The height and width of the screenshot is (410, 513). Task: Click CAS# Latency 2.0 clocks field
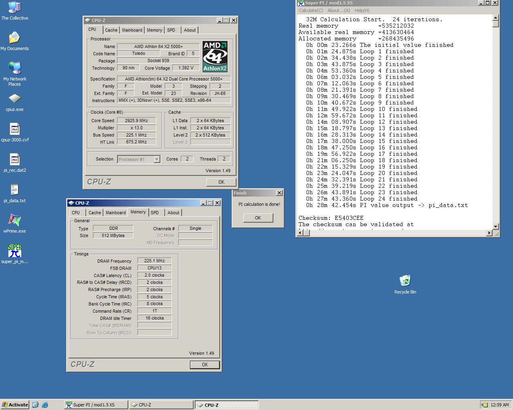154,275
